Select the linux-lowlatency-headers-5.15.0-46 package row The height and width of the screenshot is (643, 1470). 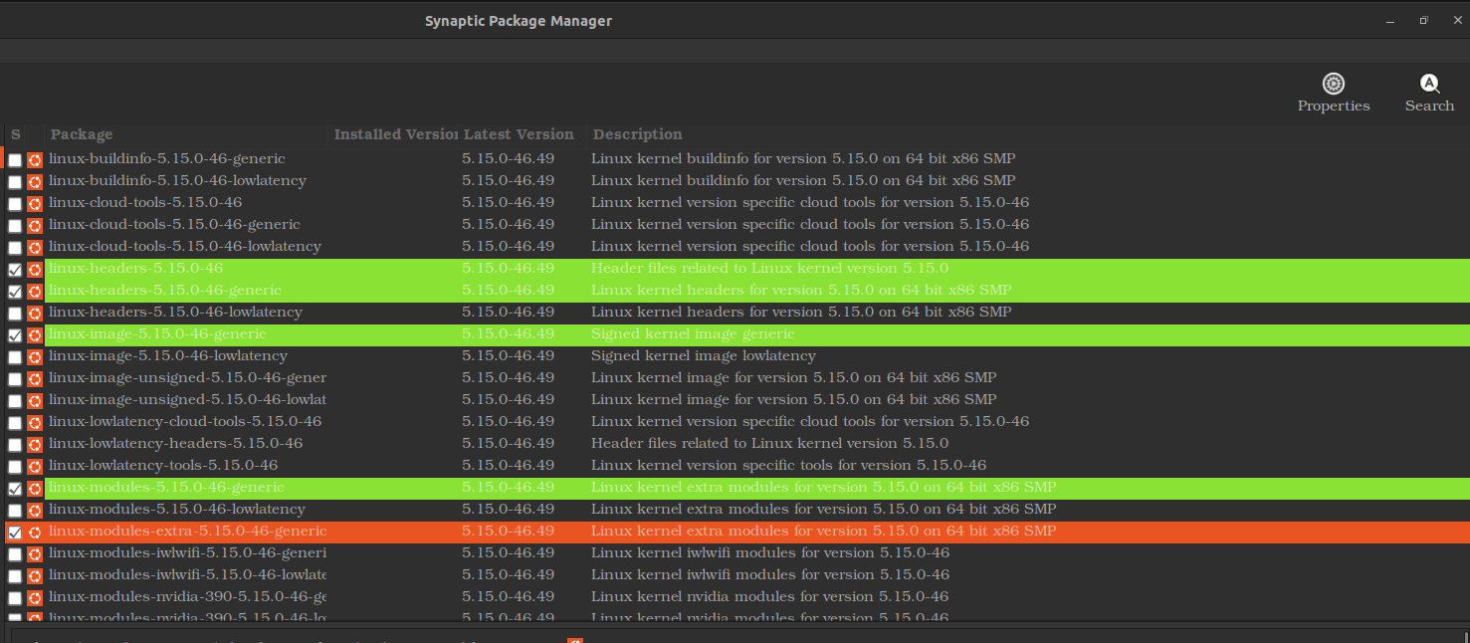(x=736, y=444)
